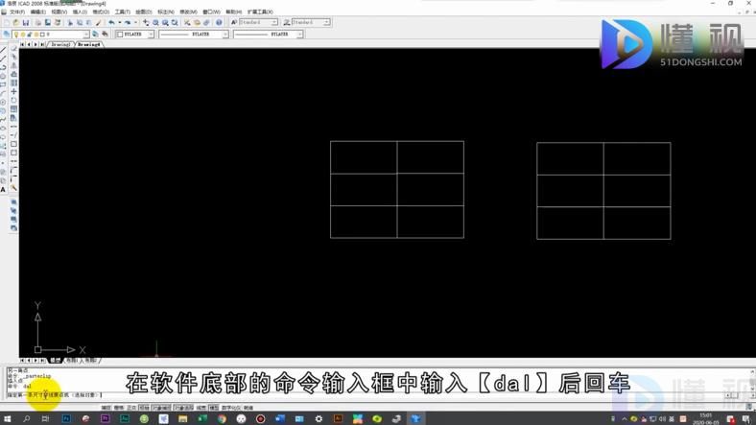Click the Layer Previous icon
The width and height of the screenshot is (756, 425).
105,34
